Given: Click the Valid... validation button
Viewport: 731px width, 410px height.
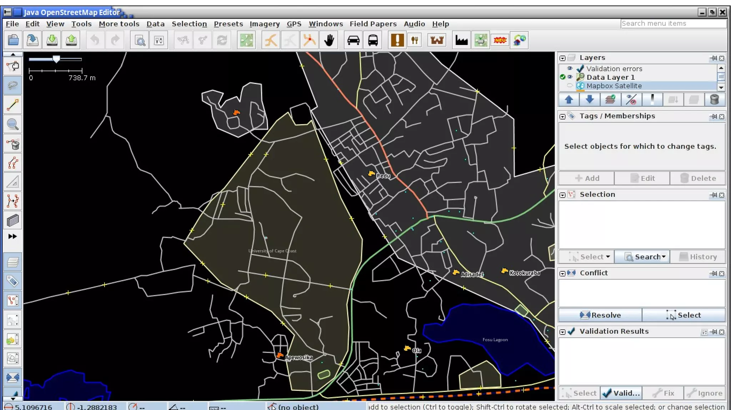Looking at the screenshot, I should tap(621, 393).
